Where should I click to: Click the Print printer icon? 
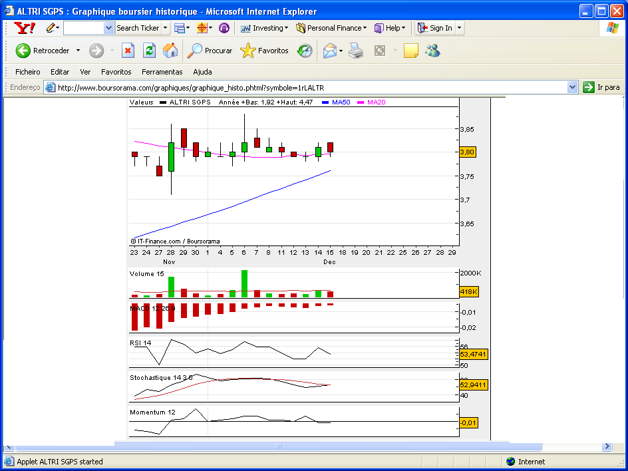356,51
